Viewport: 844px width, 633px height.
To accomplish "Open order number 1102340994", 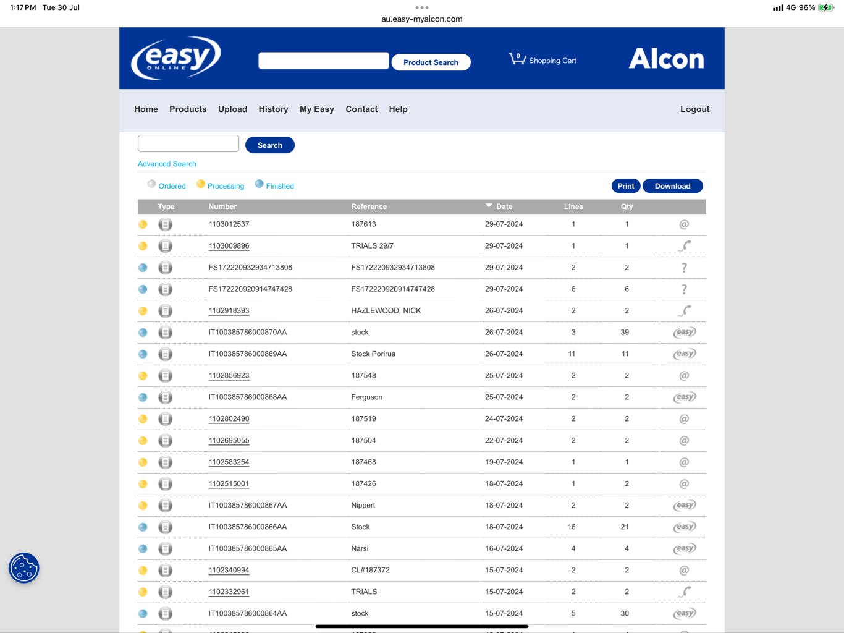I will click(x=229, y=571).
